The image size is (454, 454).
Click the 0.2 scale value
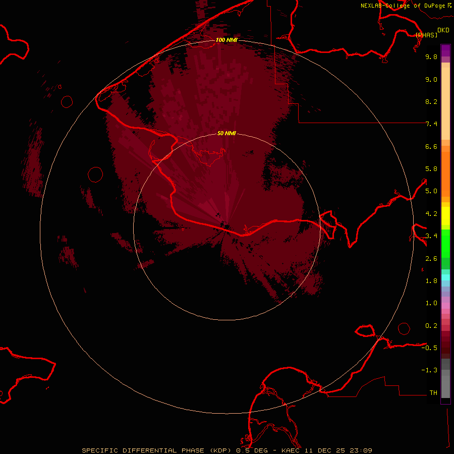pyautogui.click(x=431, y=326)
